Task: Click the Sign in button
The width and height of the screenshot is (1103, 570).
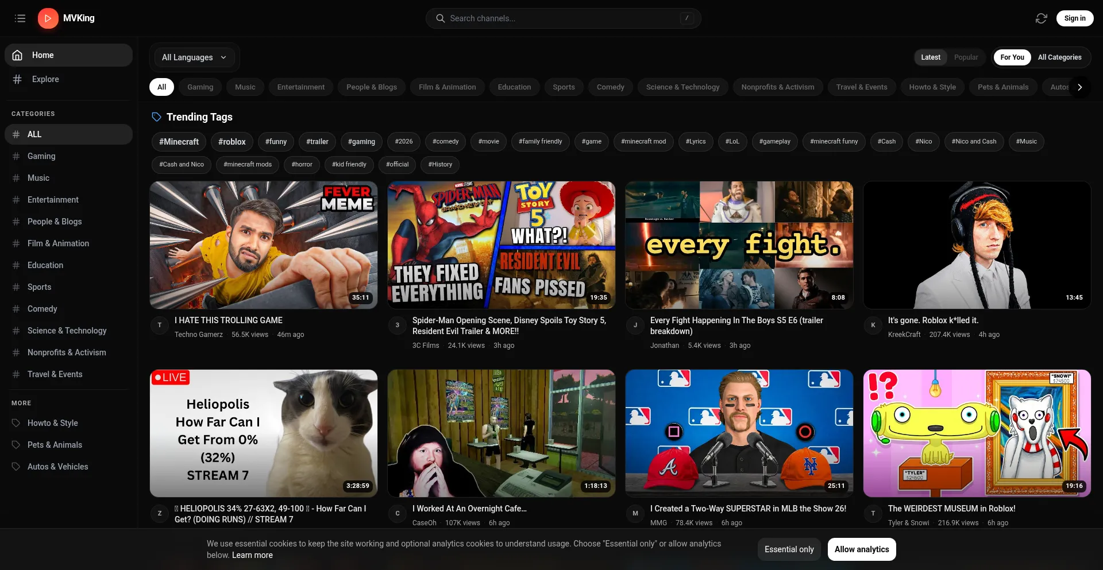Action: [x=1075, y=18]
